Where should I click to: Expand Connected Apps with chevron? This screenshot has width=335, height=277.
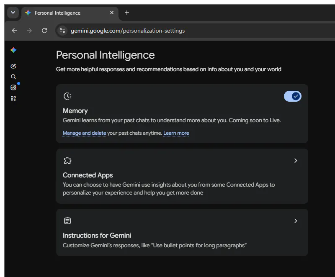[296, 161]
